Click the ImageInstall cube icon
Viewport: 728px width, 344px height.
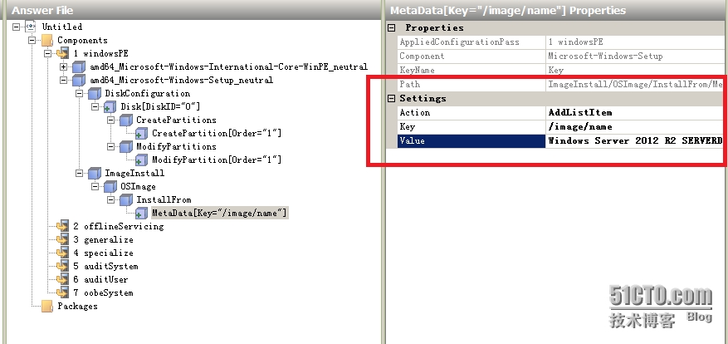(95, 174)
